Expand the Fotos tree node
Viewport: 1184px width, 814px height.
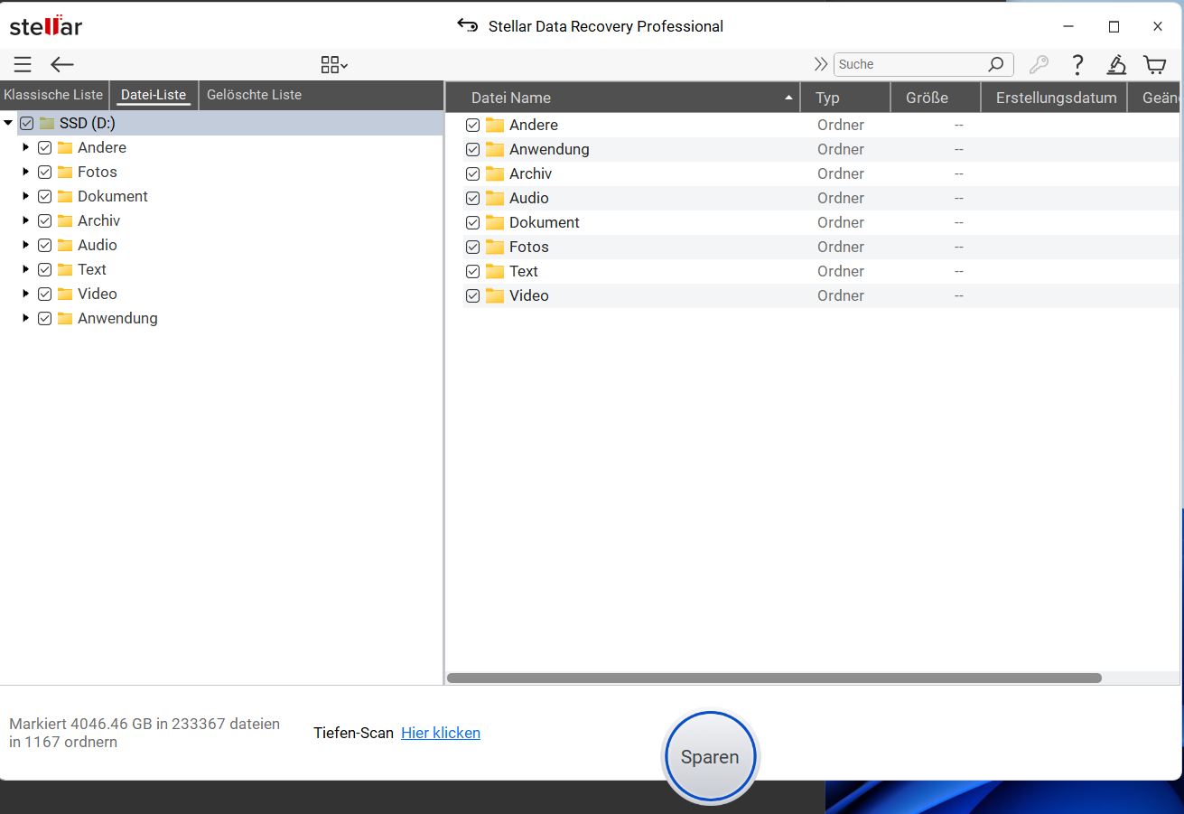[26, 172]
